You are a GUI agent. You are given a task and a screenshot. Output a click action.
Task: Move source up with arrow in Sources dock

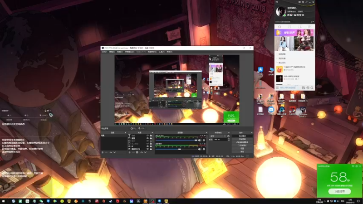click(x=142, y=152)
